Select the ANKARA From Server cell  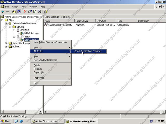point(80,25)
